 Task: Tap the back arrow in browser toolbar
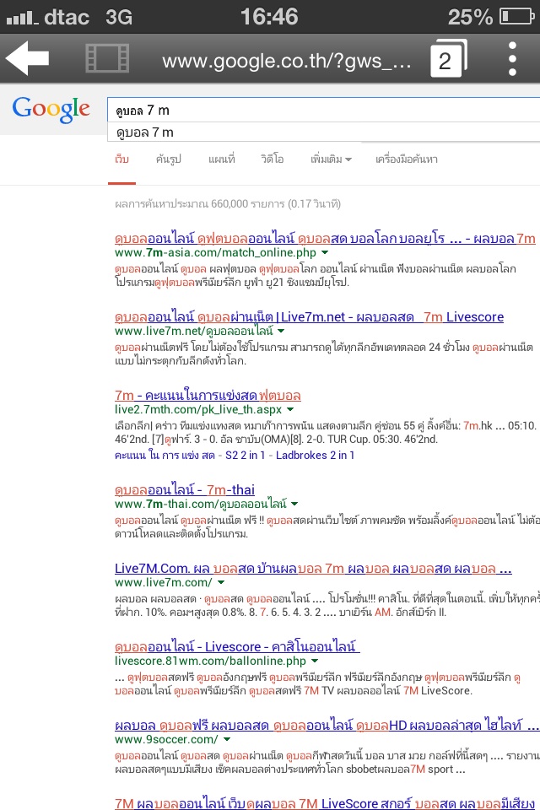click(27, 58)
